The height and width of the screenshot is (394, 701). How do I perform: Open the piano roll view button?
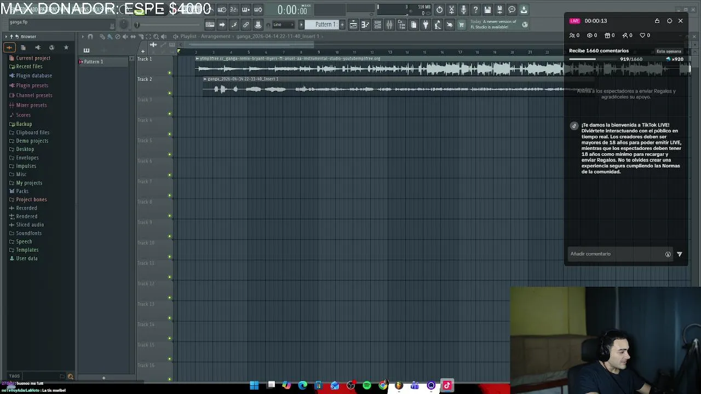pos(365,25)
